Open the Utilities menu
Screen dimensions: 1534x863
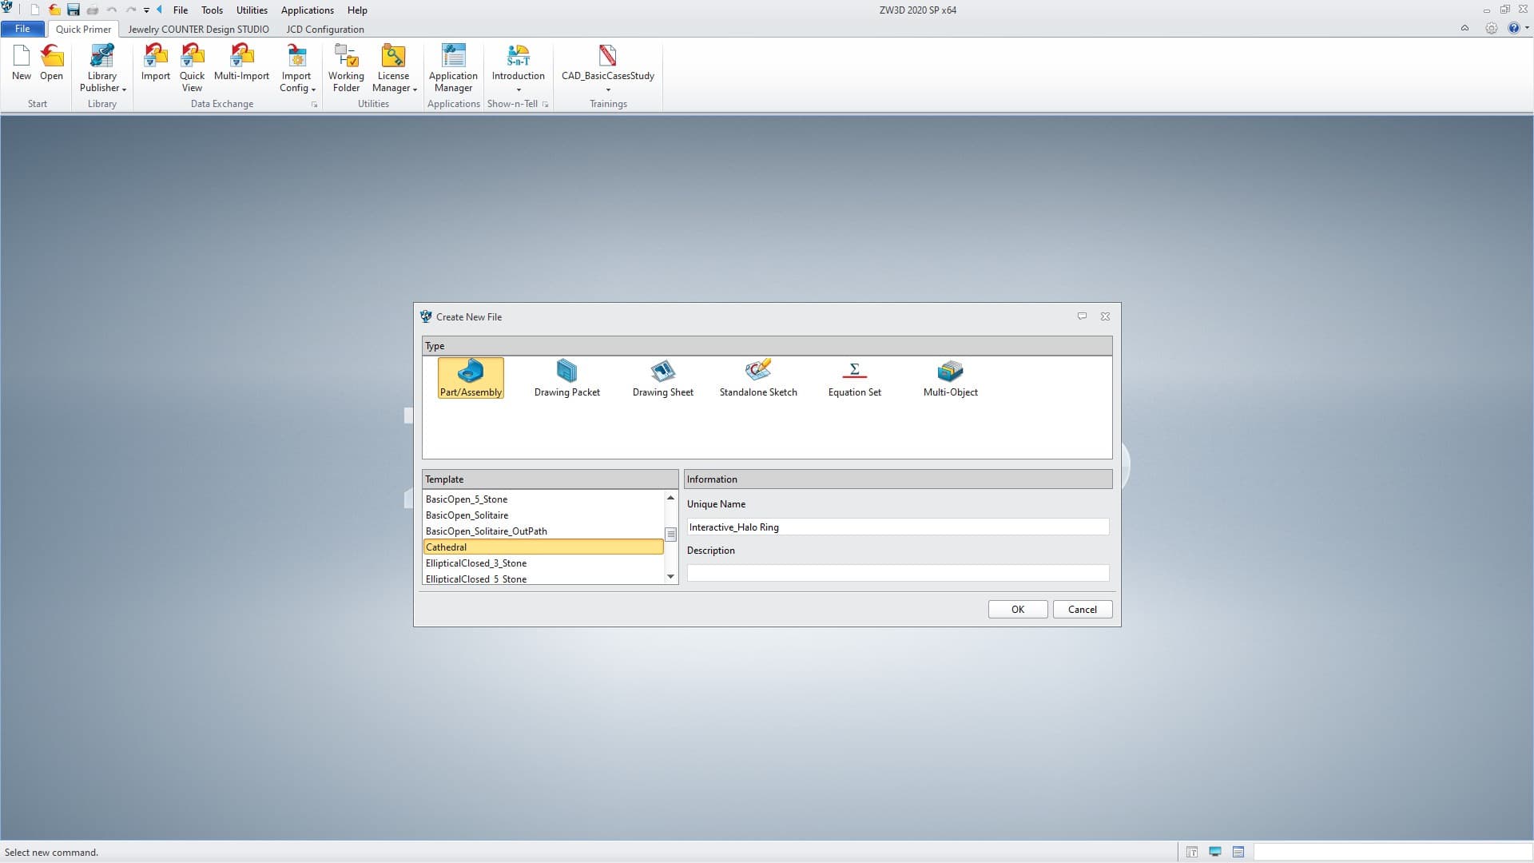(252, 10)
